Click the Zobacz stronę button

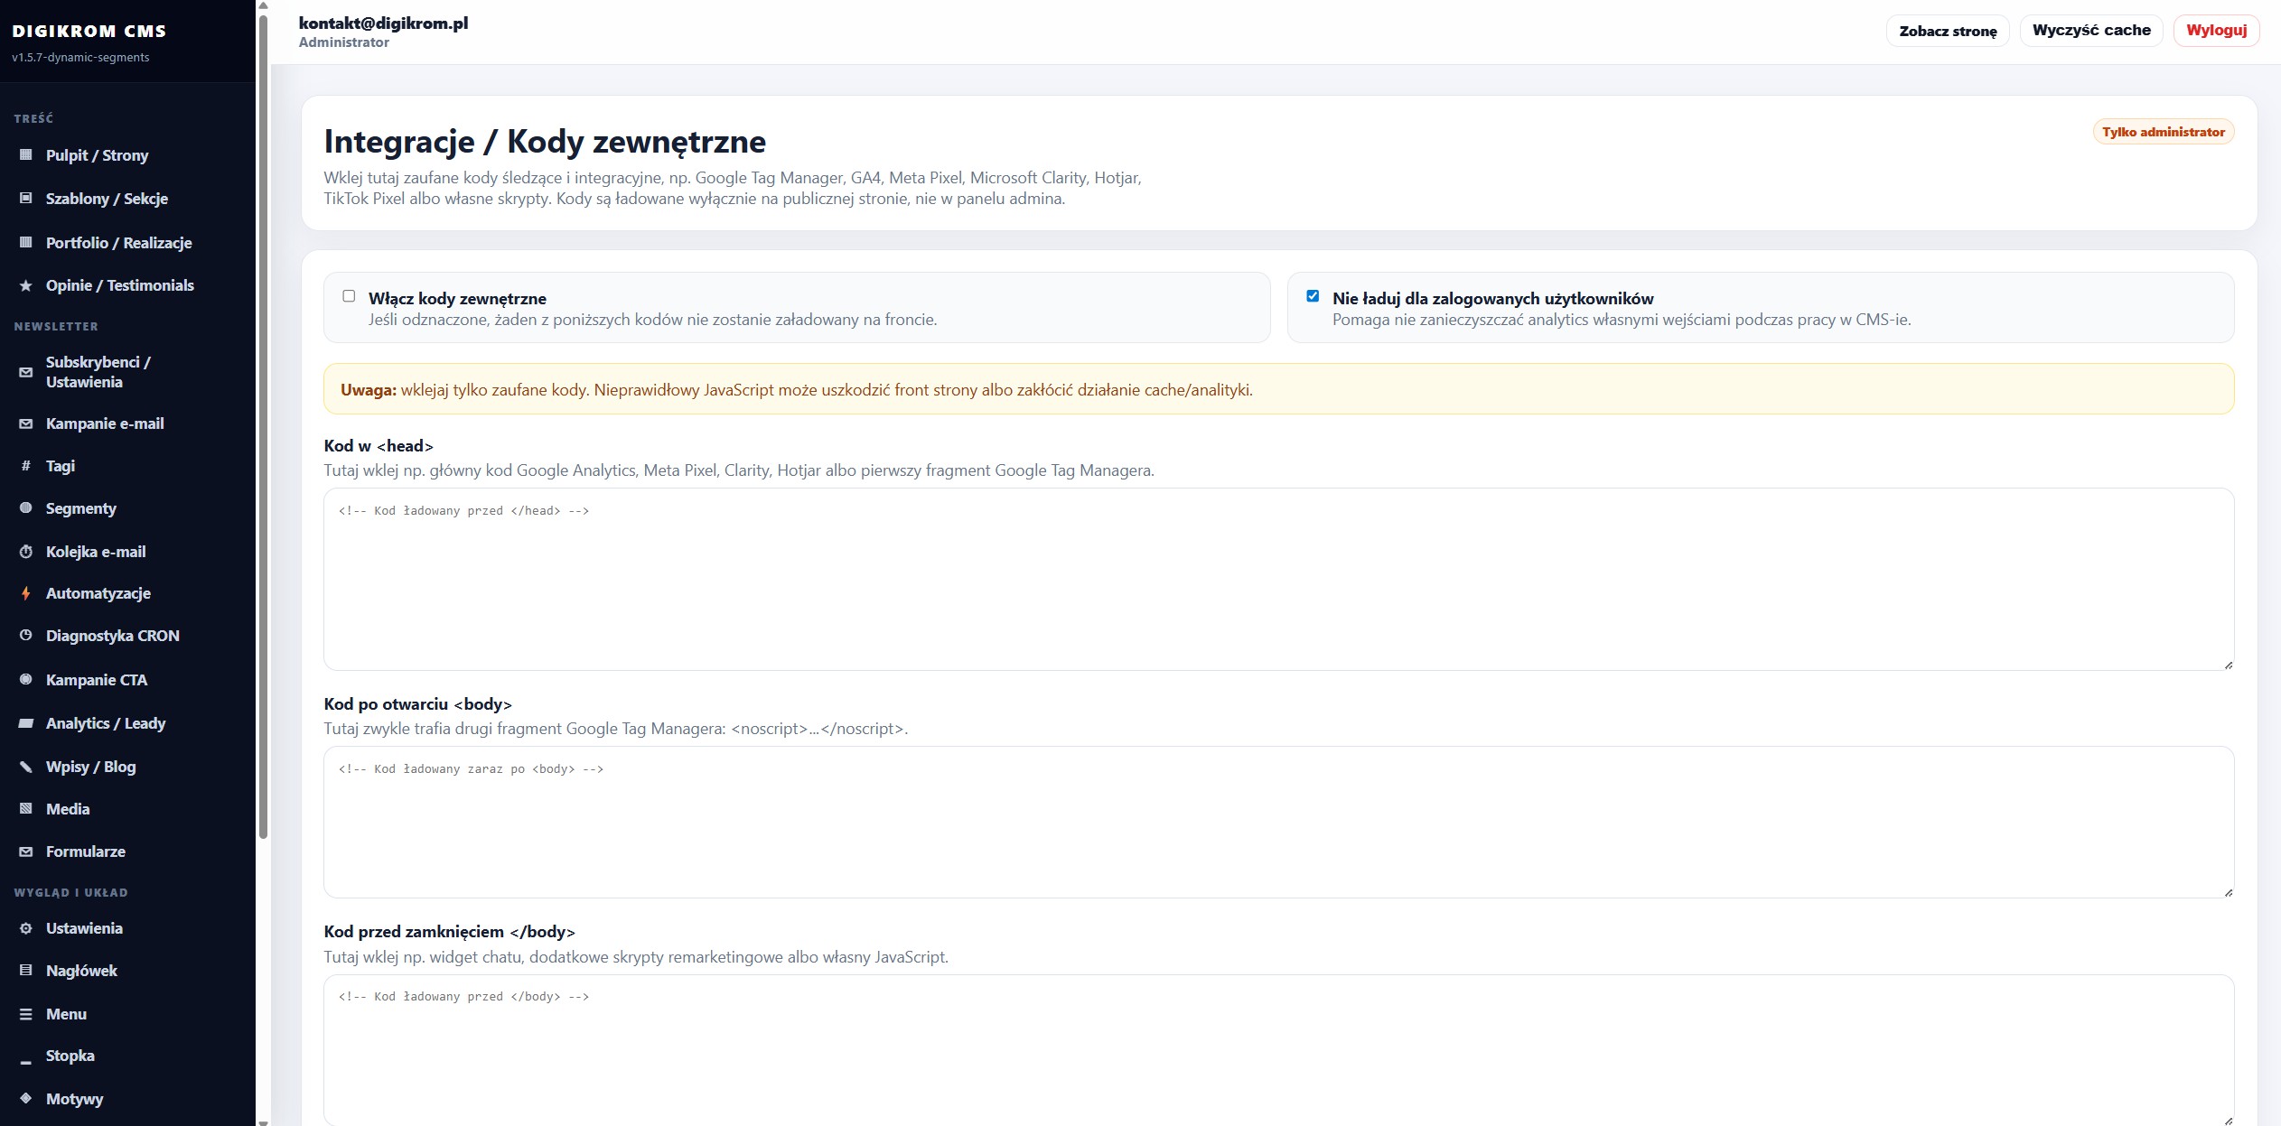(1948, 31)
